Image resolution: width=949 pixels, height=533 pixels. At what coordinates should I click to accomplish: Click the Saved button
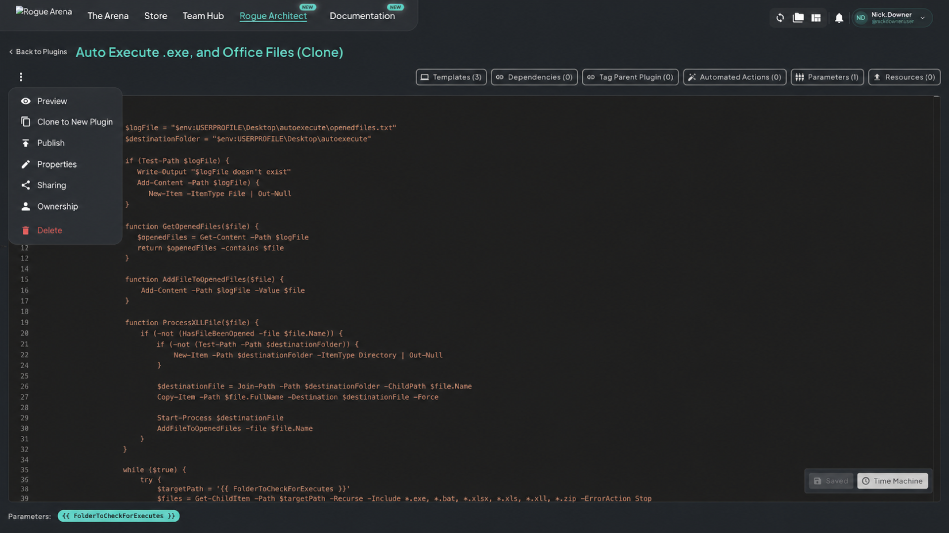tap(831, 481)
